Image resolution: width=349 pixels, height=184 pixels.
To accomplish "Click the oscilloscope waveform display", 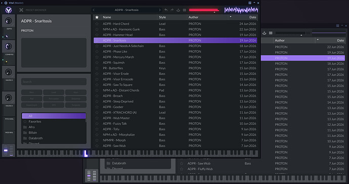I will 241,10.
